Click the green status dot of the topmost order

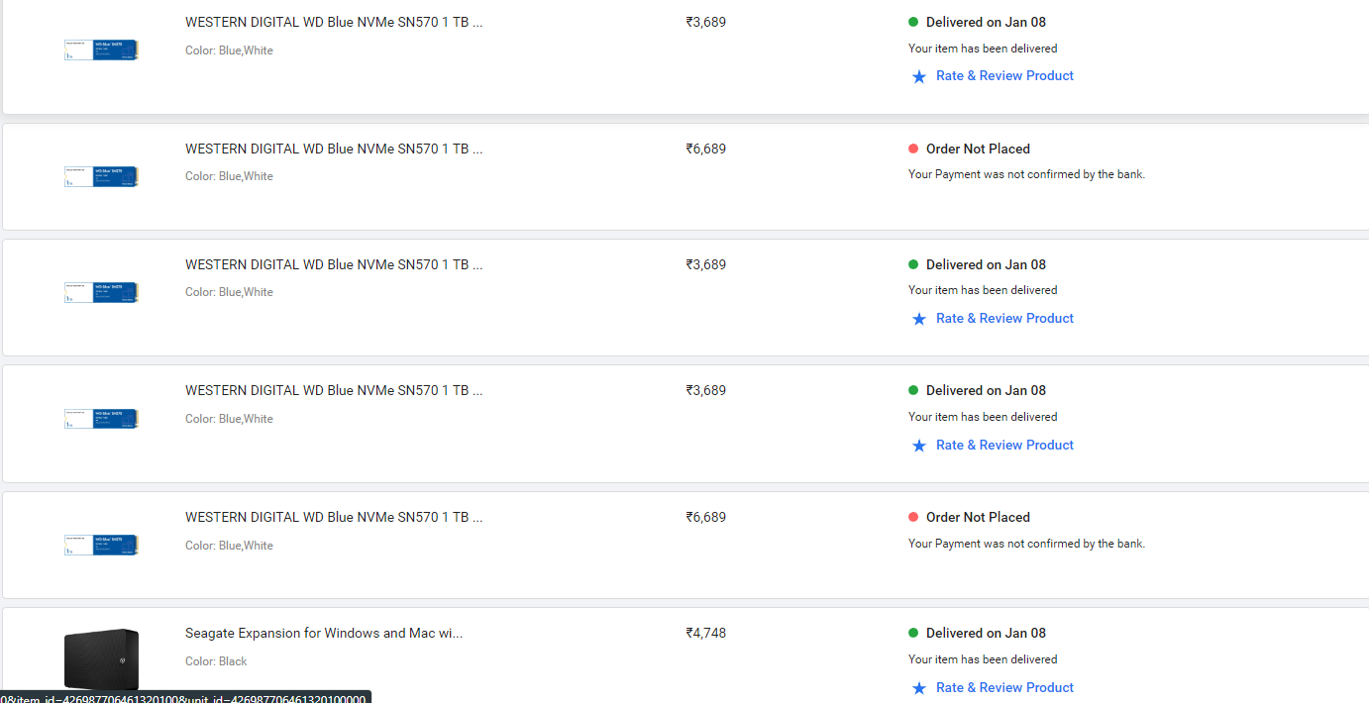pos(913,22)
